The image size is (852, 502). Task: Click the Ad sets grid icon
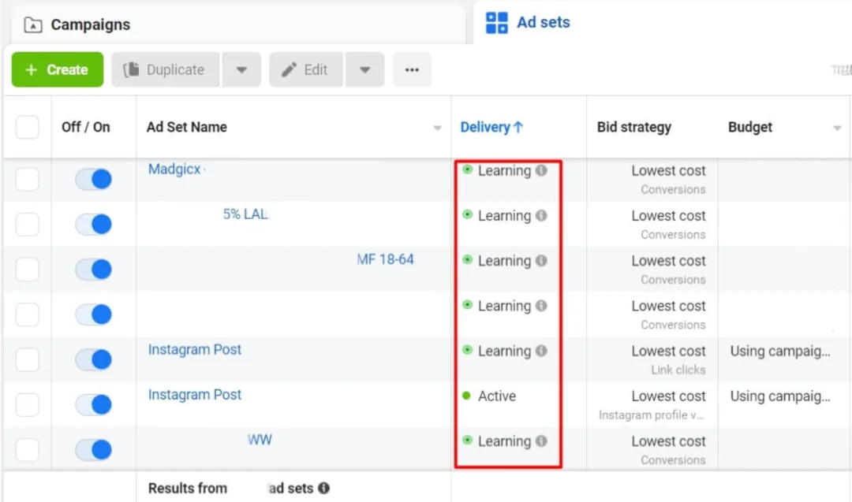point(497,23)
